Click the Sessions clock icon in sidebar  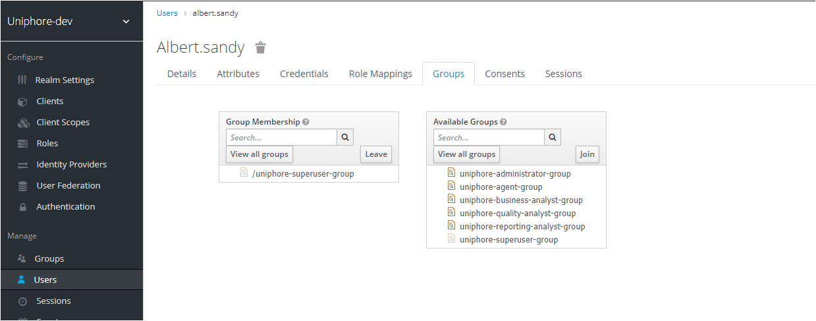point(22,301)
